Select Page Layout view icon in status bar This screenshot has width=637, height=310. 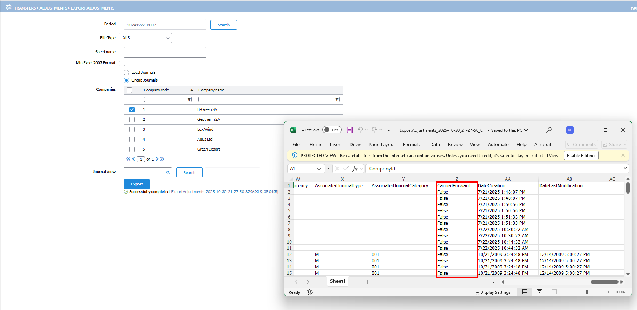[x=539, y=292]
